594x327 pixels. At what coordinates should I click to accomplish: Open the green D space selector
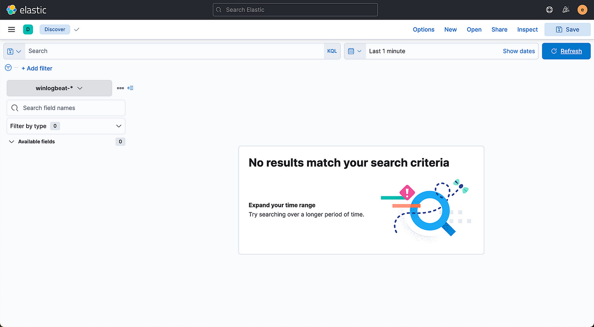28,29
